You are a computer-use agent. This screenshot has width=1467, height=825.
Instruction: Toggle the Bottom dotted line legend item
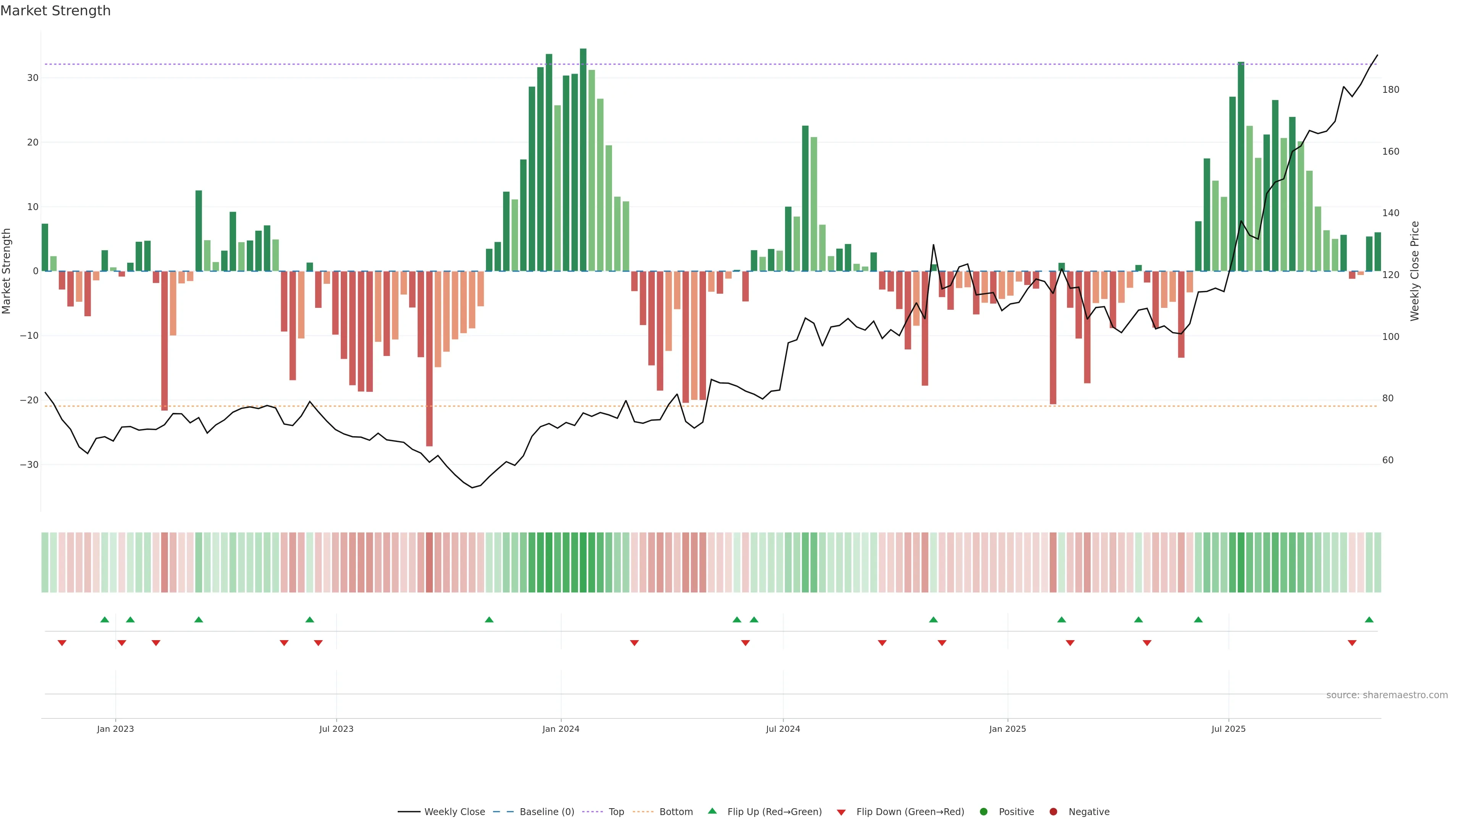point(675,812)
